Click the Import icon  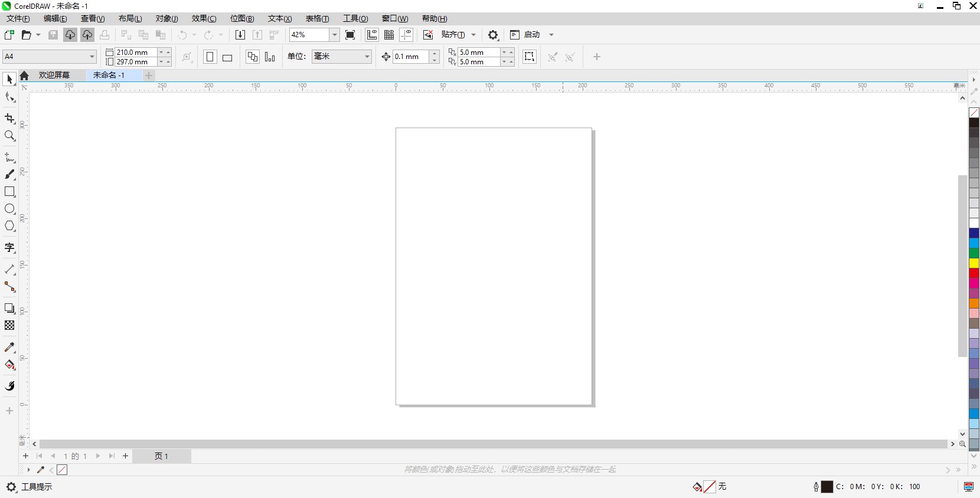pyautogui.click(x=240, y=35)
